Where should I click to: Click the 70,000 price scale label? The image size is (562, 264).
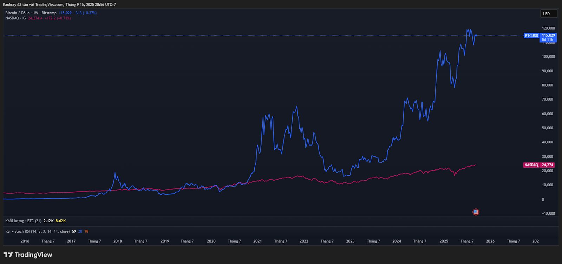pos(547,99)
